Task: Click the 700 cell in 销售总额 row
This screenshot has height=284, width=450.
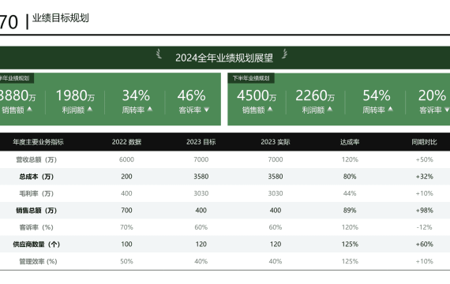Action: click(126, 211)
